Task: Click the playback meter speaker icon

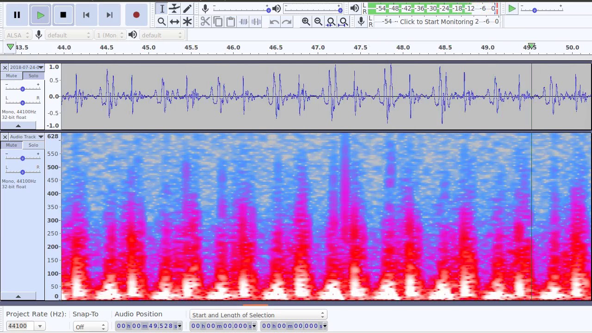Action: coord(354,8)
